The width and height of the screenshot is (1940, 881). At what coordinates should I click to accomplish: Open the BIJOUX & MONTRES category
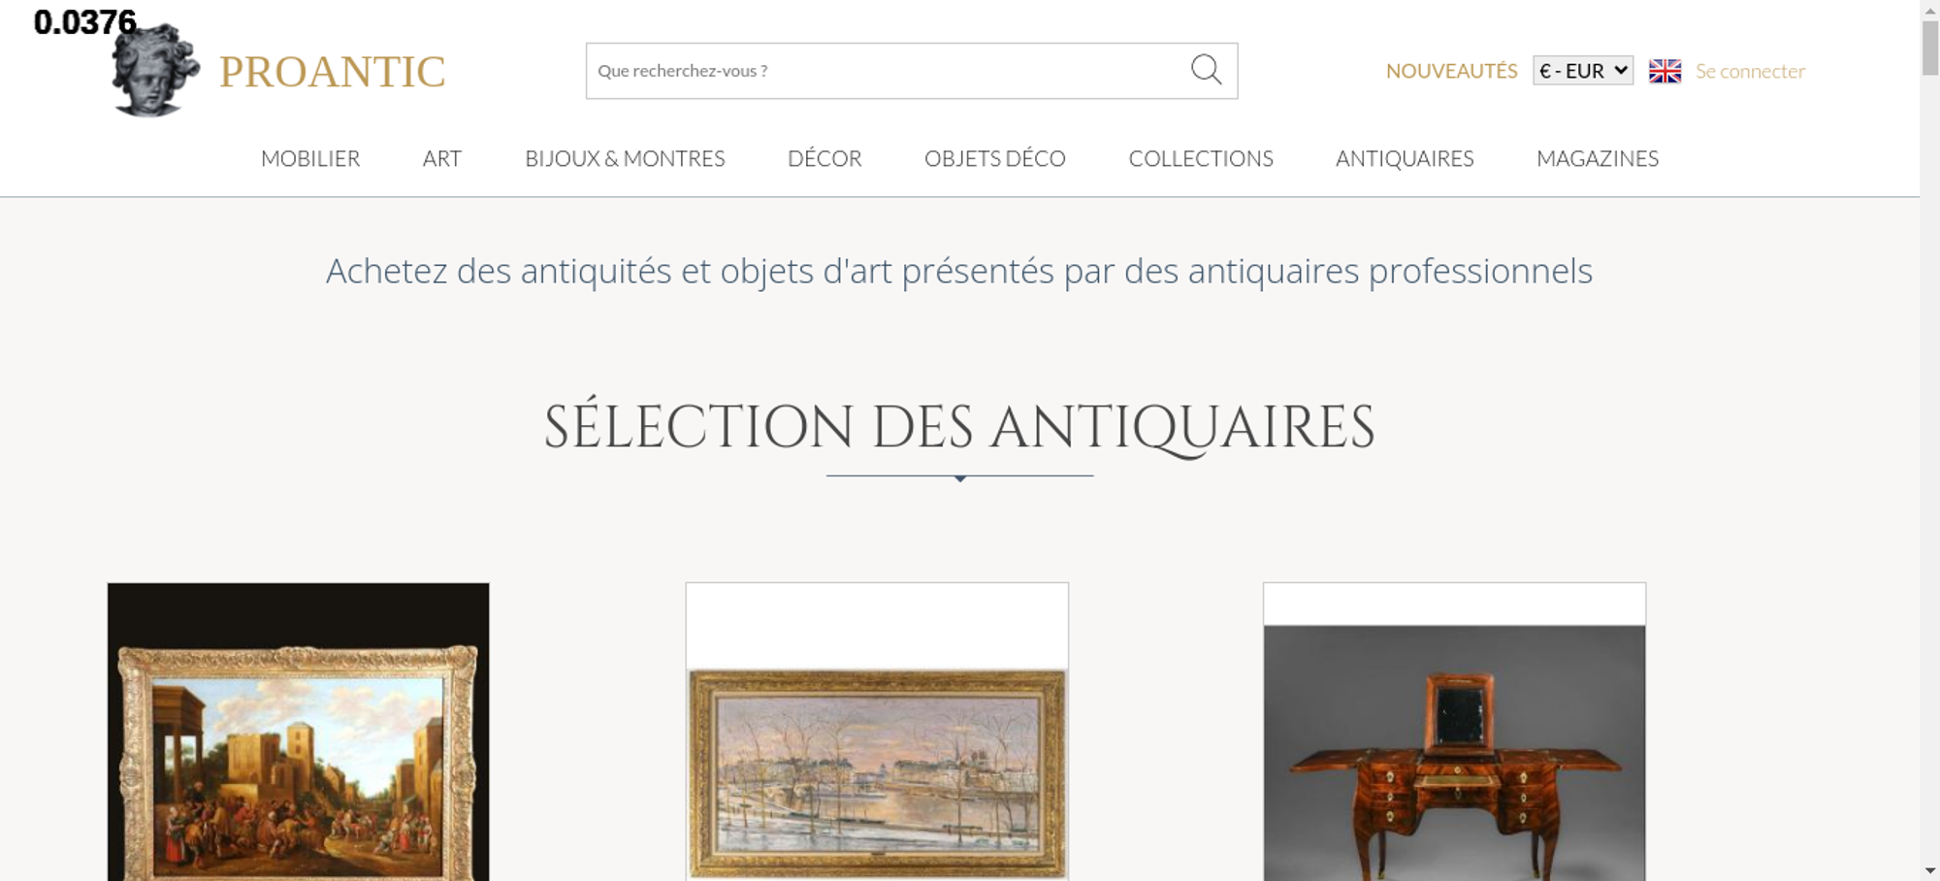[625, 158]
